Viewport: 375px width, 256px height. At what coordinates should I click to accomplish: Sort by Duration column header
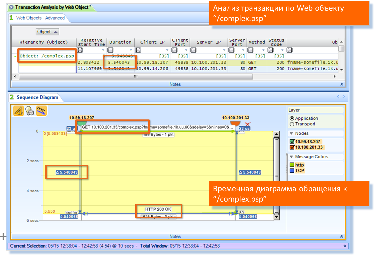point(120,42)
